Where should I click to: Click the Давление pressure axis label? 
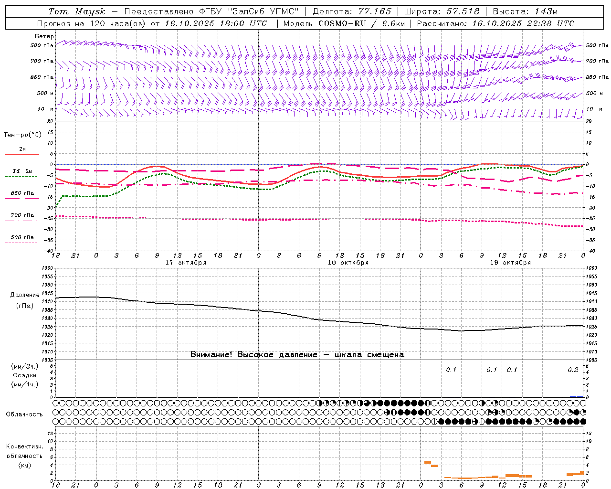(25, 295)
